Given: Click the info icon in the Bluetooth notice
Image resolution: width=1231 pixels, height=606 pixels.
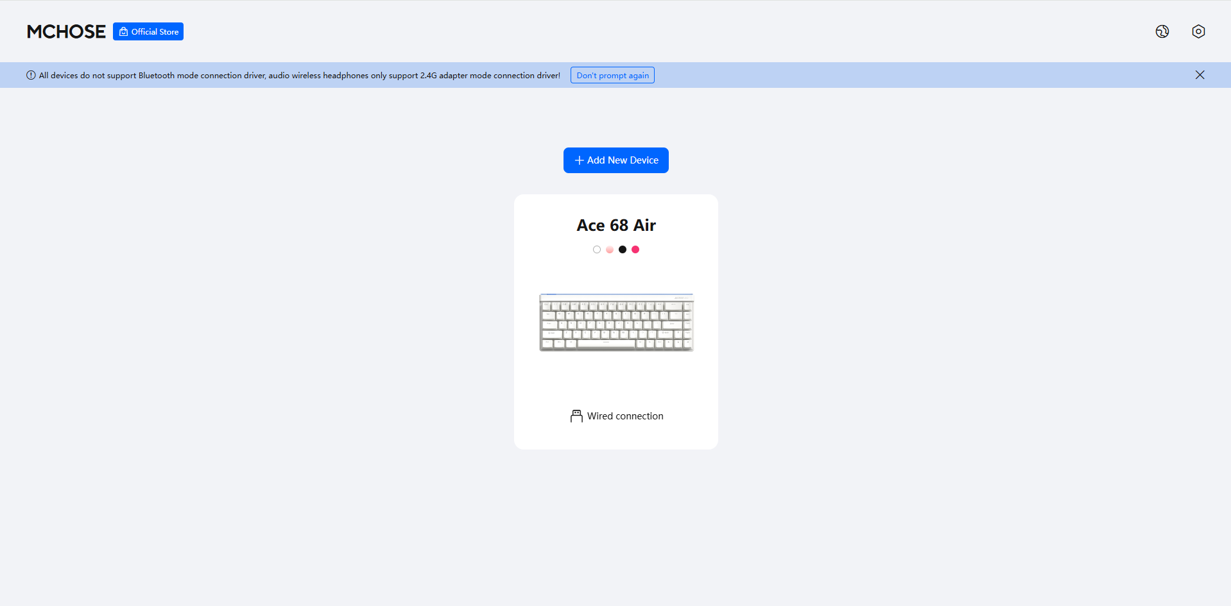Looking at the screenshot, I should (x=31, y=75).
